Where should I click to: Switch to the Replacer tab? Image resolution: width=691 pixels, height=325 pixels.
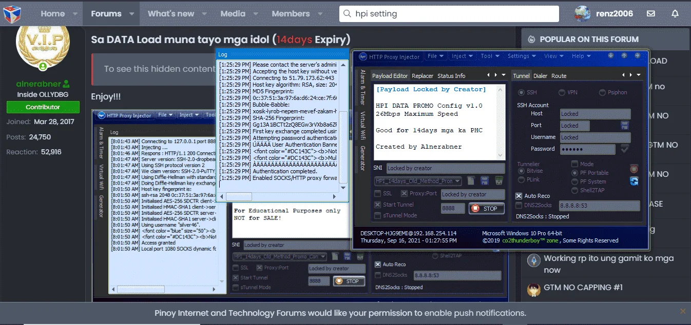pyautogui.click(x=423, y=76)
